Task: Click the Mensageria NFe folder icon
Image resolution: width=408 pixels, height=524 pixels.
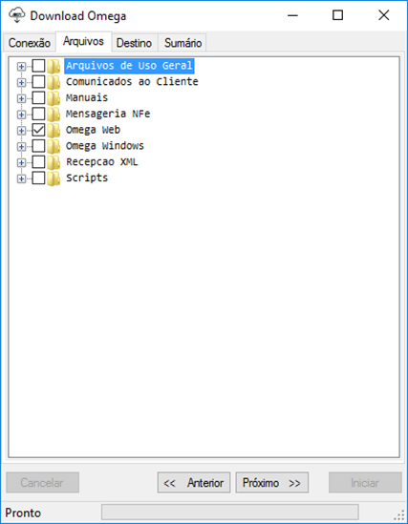Action: click(54, 114)
